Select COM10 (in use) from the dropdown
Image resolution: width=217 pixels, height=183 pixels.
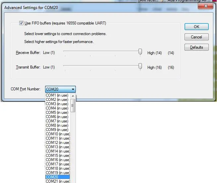[58, 134]
